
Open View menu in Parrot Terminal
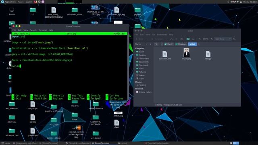point(26,30)
